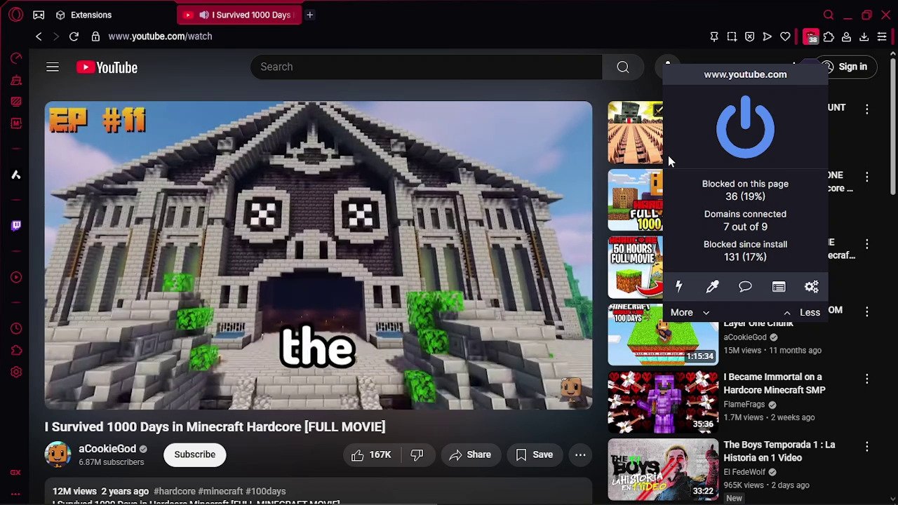The image size is (898, 505).
Task: Subscribe to aCookieGod channel
Action: tap(194, 454)
